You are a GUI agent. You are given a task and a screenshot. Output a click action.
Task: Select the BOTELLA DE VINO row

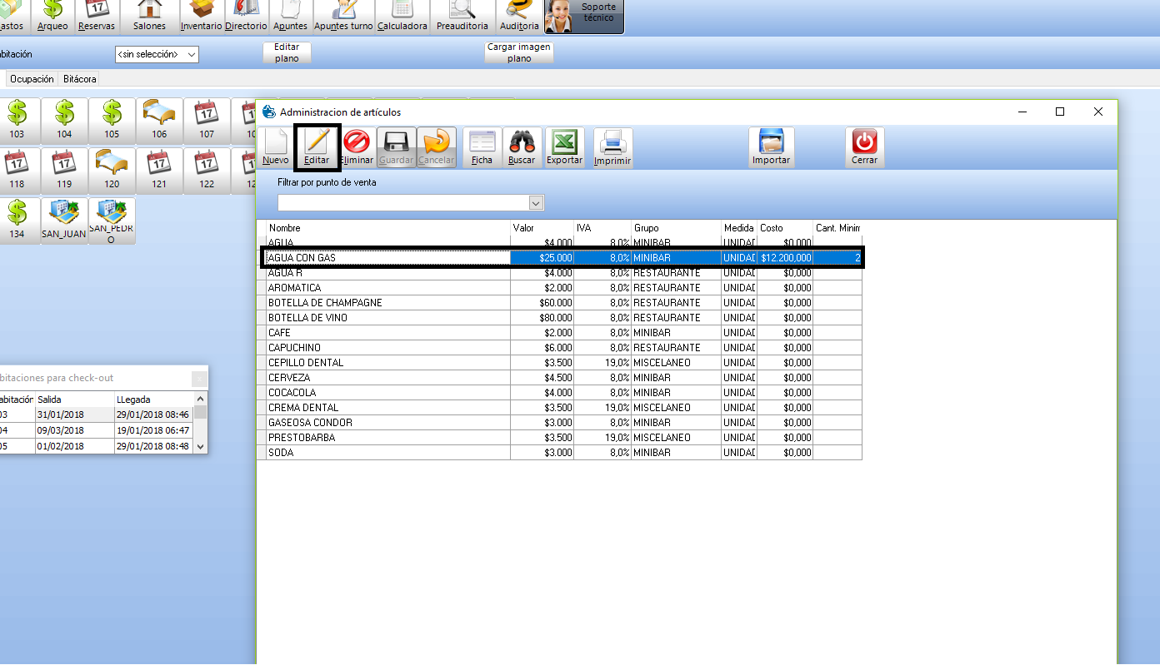388,318
